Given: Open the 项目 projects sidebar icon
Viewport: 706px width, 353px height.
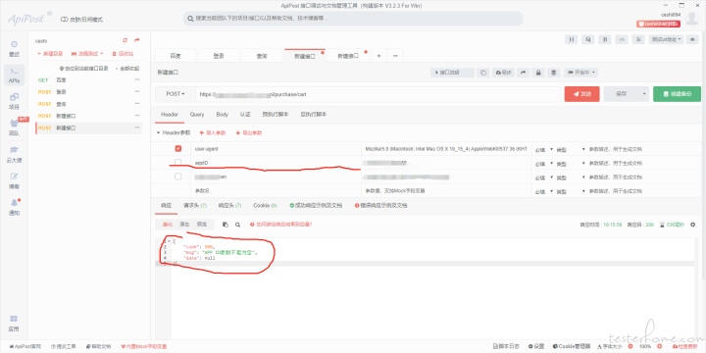Looking at the screenshot, I should [x=14, y=101].
